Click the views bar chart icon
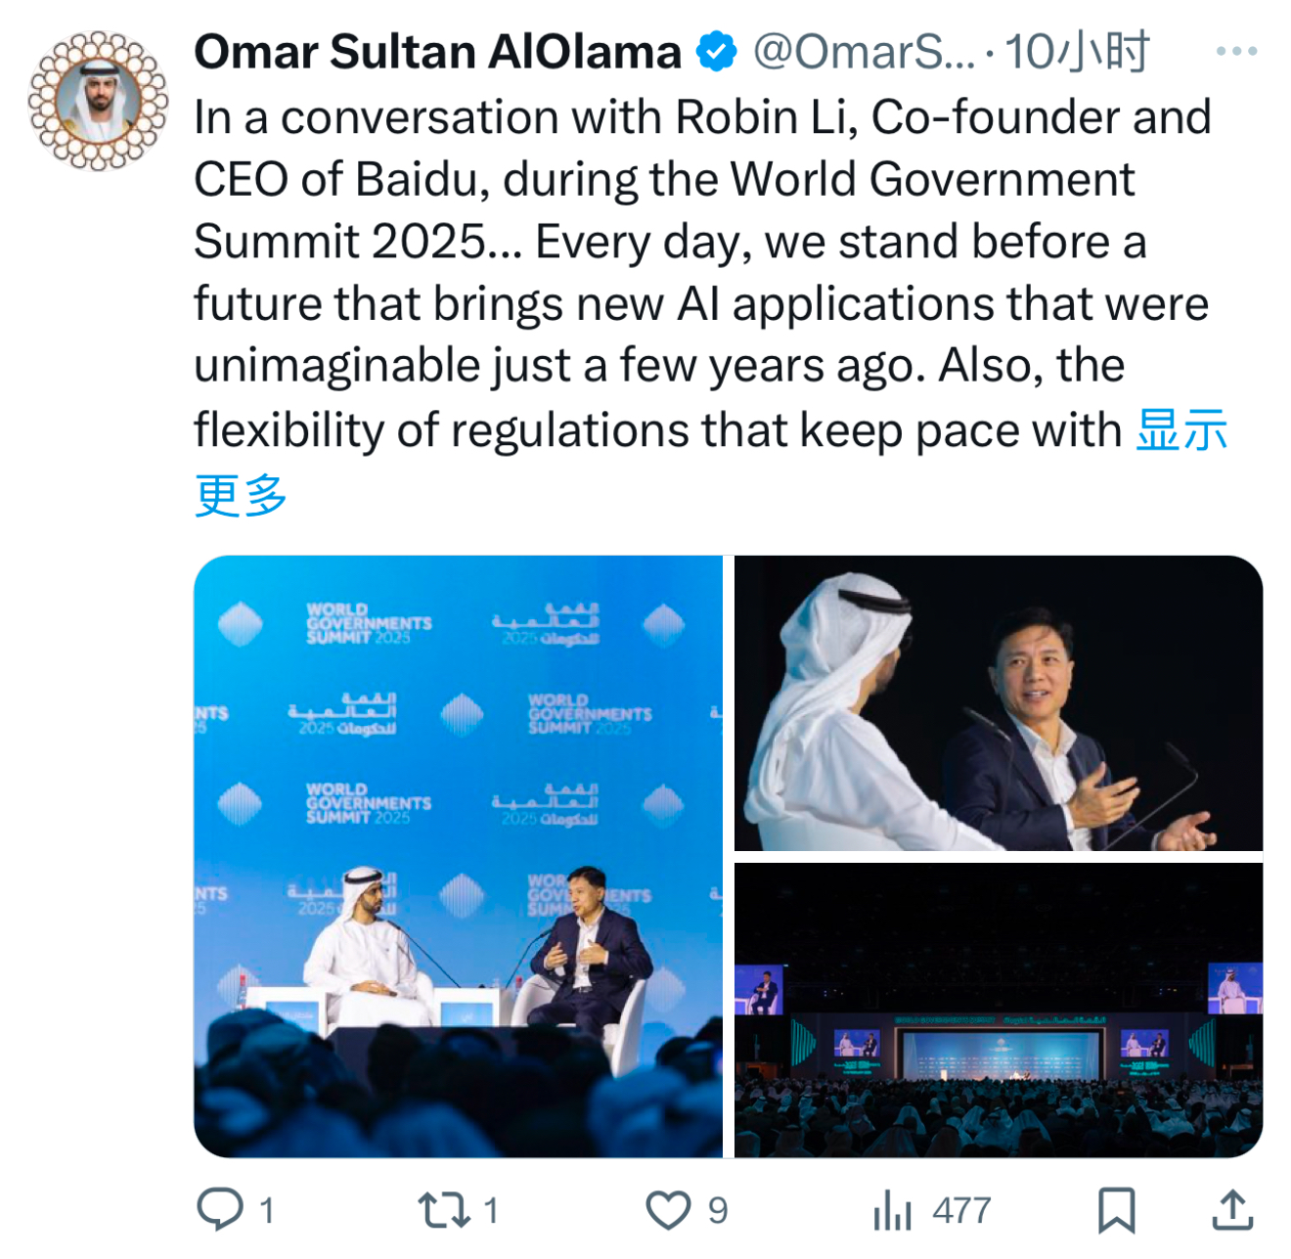1291x1259 pixels. (x=892, y=1209)
